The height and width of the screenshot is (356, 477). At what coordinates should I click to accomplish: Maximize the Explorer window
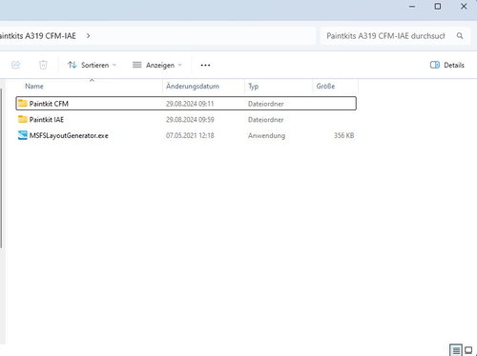tap(438, 7)
